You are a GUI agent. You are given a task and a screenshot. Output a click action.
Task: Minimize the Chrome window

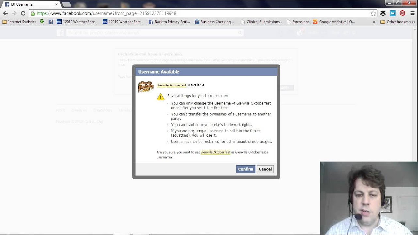coord(389,3)
